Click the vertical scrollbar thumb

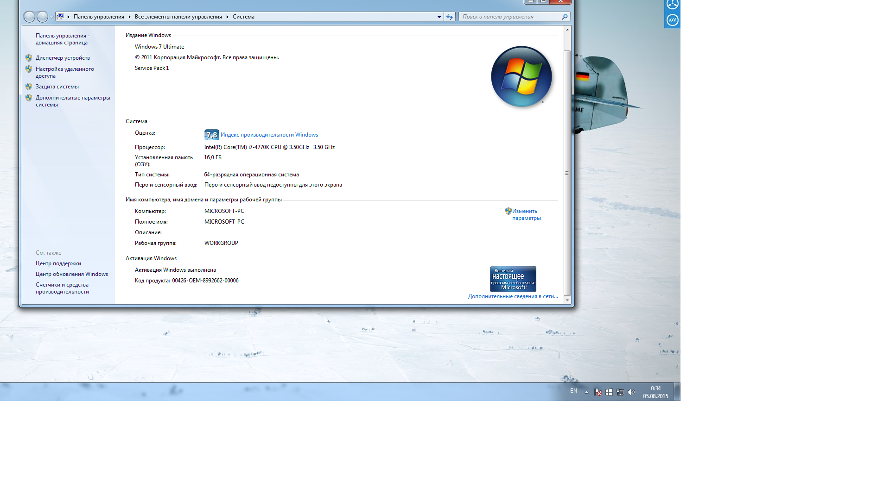click(567, 173)
